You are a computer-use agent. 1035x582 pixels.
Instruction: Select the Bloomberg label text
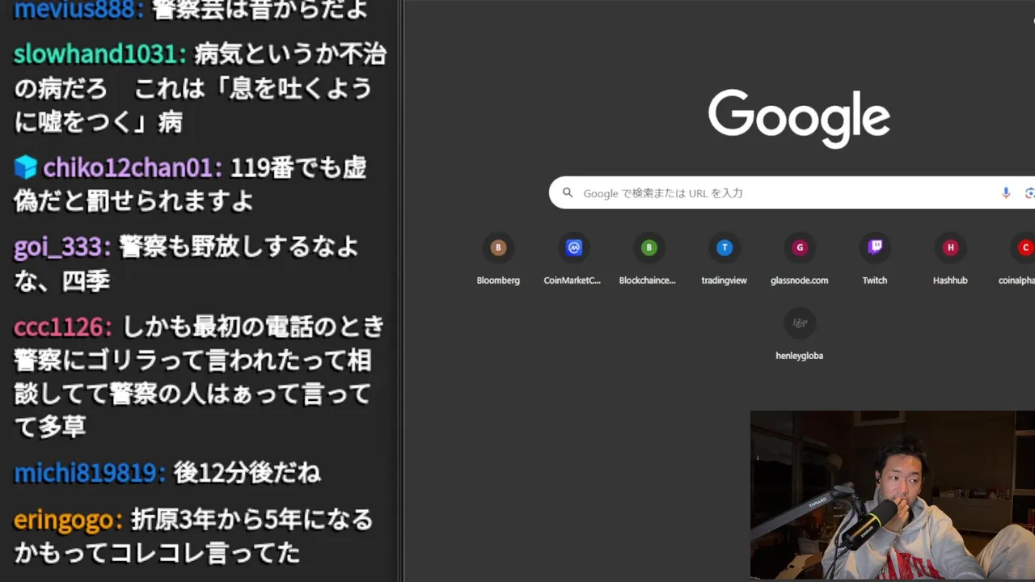pos(498,280)
